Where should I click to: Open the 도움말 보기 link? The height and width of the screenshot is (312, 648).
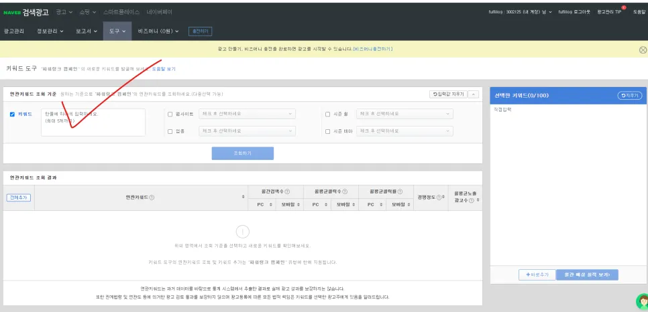(164, 69)
